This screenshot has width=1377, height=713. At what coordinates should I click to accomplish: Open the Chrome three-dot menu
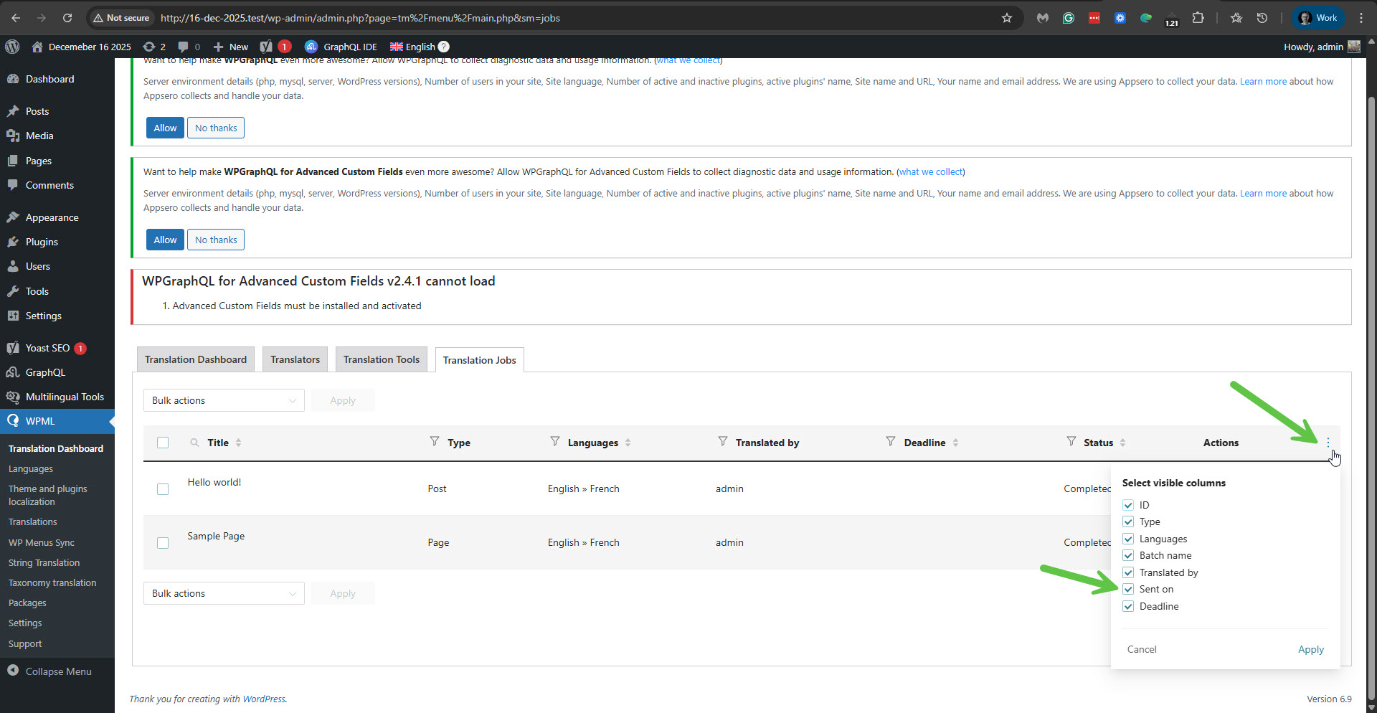(x=1361, y=18)
